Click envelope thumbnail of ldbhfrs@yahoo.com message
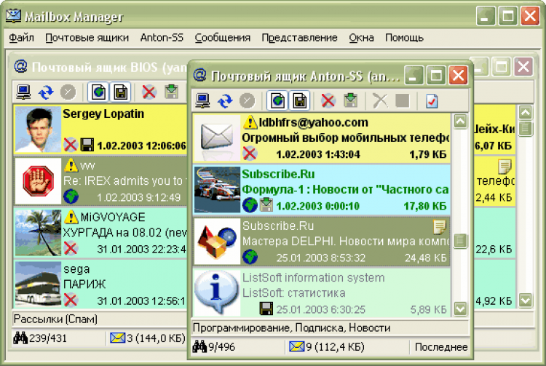 [x=217, y=138]
